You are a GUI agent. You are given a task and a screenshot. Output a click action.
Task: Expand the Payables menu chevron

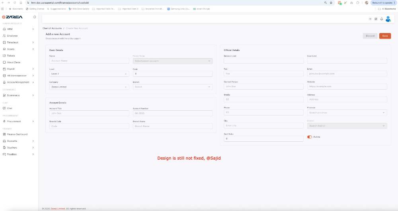click(33, 154)
